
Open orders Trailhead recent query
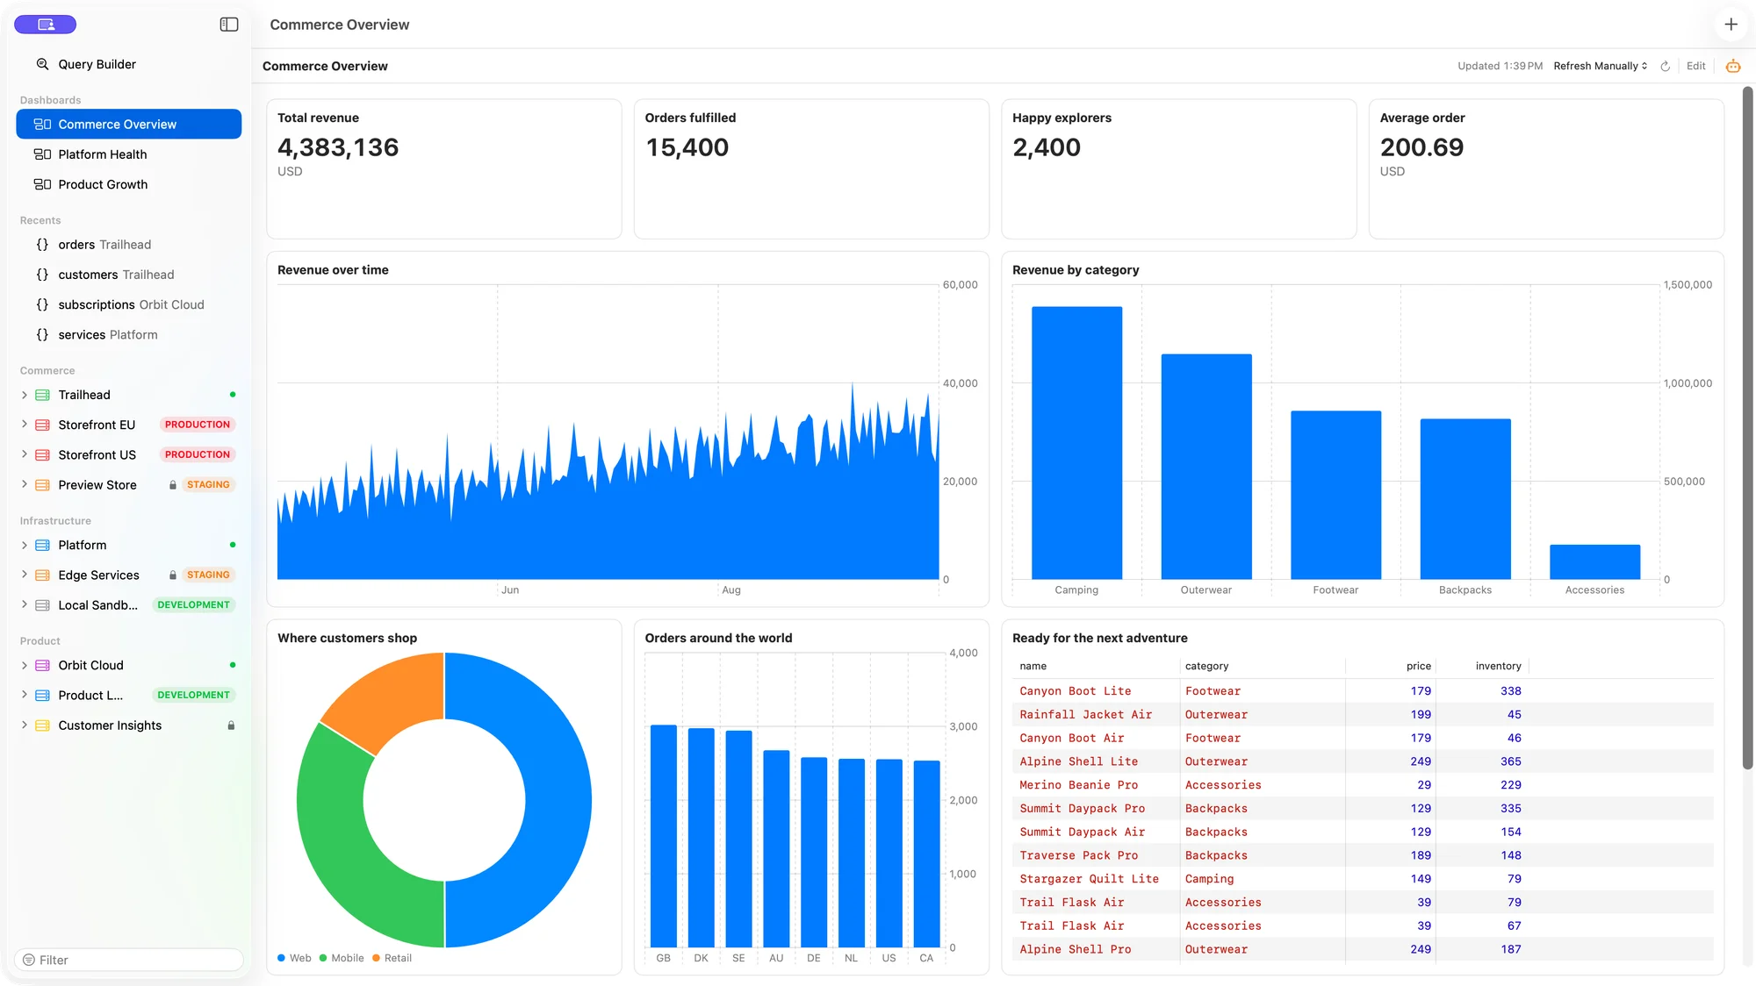pyautogui.click(x=129, y=245)
